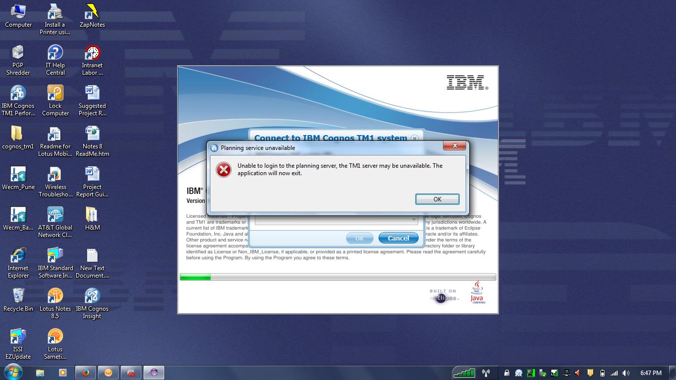Close the Planning service unavailable dialog
The image size is (676, 380).
pyautogui.click(x=454, y=146)
